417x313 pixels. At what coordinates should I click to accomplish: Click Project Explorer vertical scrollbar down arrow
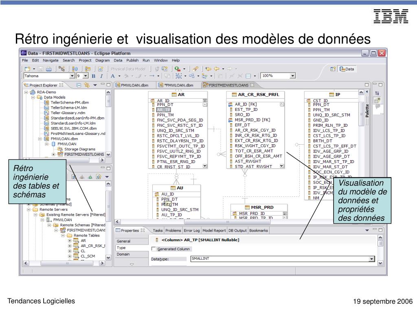(108, 154)
